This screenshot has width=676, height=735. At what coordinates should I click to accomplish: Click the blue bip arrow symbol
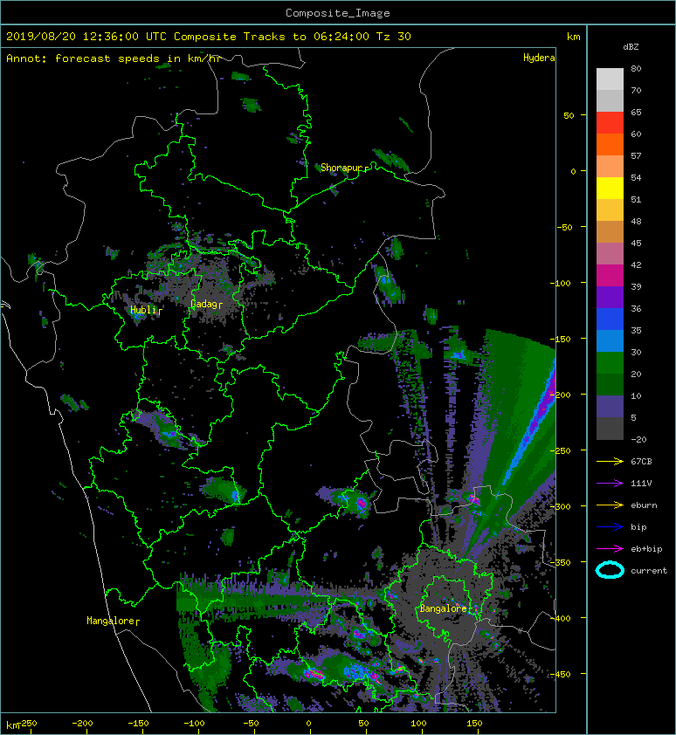pyautogui.click(x=610, y=527)
